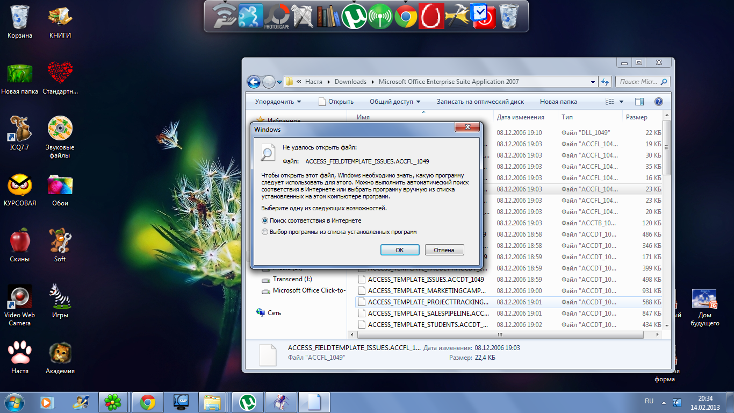This screenshot has width=734, height=413.
Task: Open the view options dropdown arrow
Action: pos(621,102)
